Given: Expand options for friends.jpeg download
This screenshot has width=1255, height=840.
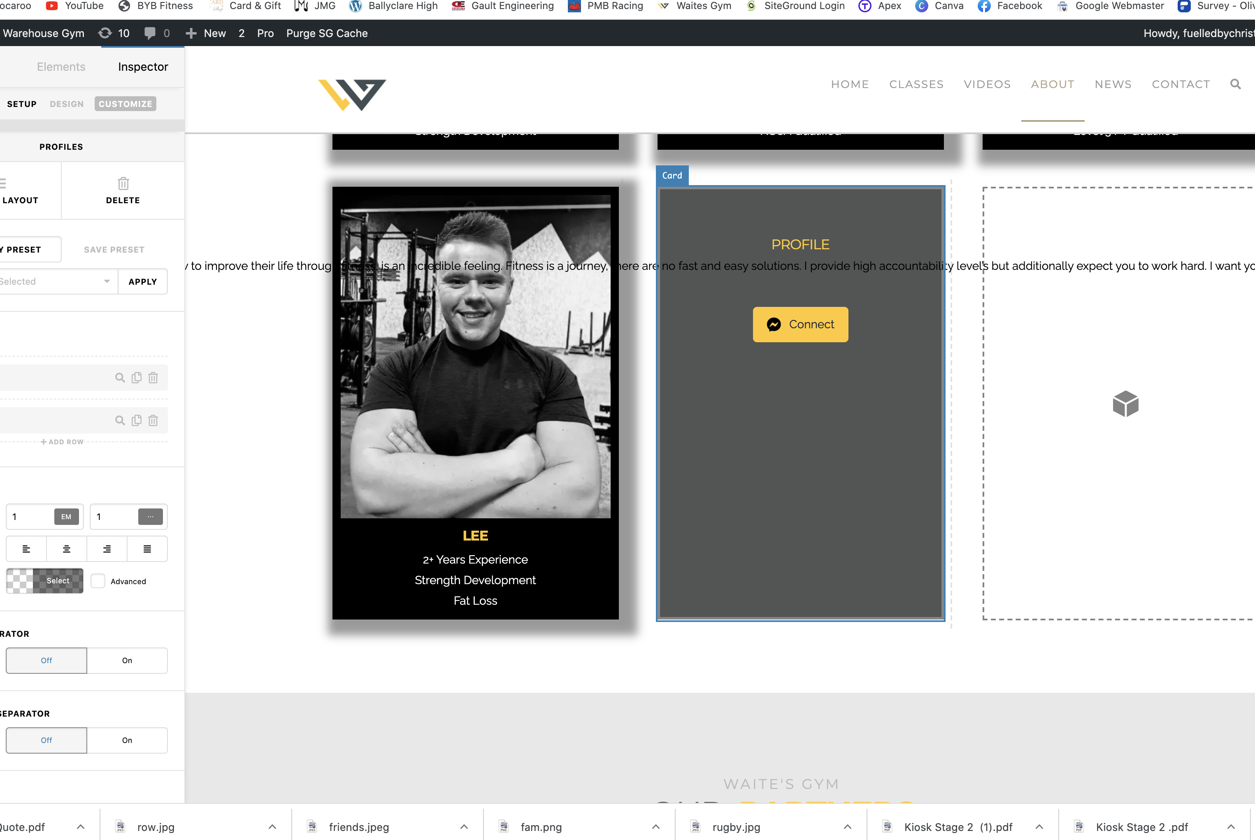Looking at the screenshot, I should point(464,826).
